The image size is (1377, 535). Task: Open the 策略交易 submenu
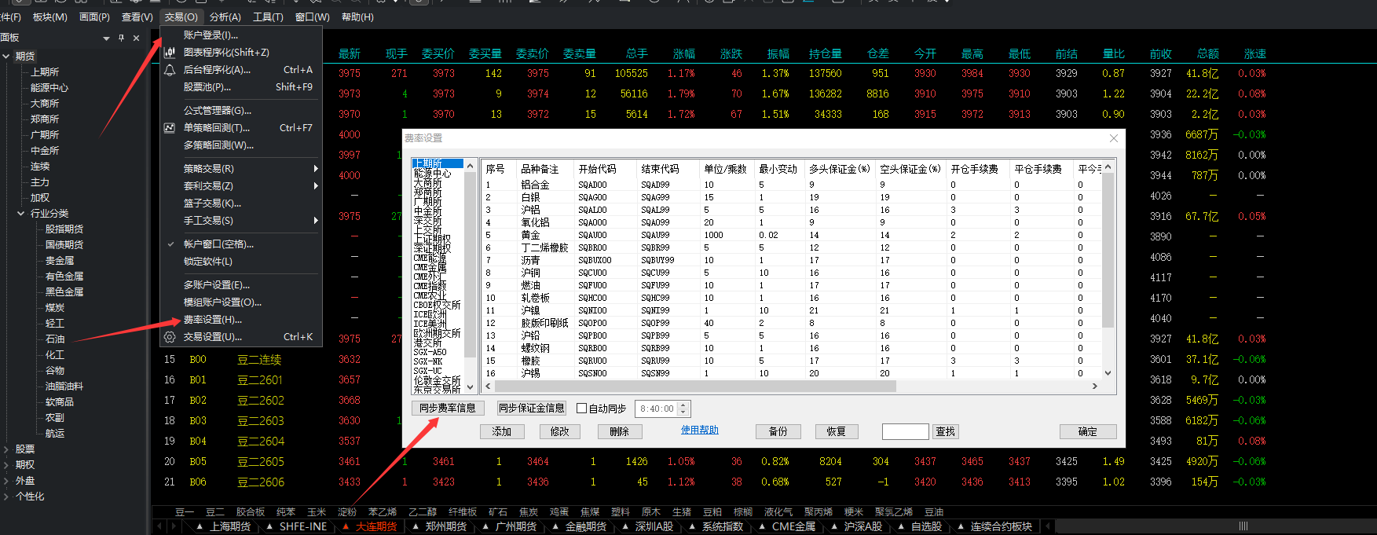(x=209, y=169)
